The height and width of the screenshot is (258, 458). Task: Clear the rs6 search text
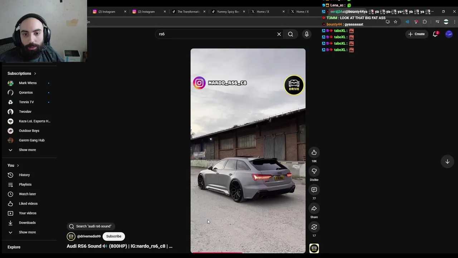[x=279, y=34]
